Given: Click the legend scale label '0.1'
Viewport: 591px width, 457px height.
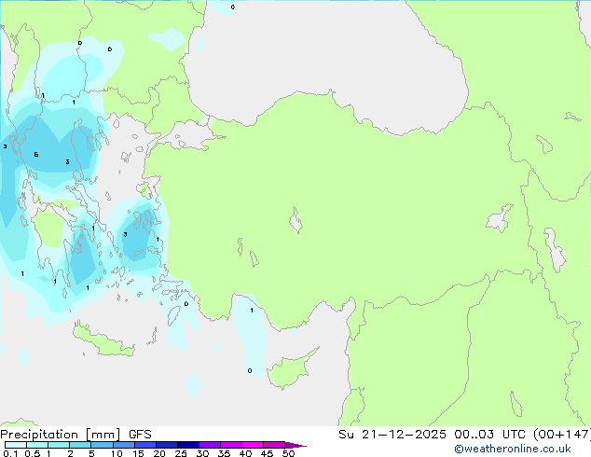Looking at the screenshot, I should (11, 453).
